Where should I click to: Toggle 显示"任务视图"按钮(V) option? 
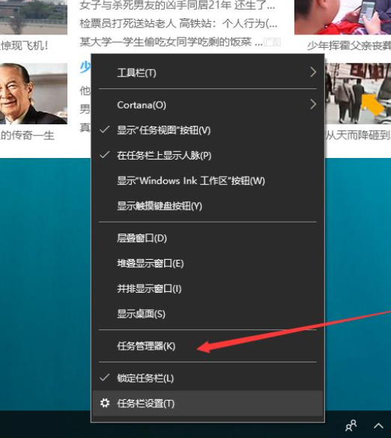[x=207, y=130]
